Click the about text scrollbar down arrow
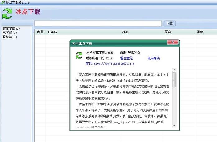Image resolution: width=217 pixels, height=142 pixels. click(x=174, y=126)
